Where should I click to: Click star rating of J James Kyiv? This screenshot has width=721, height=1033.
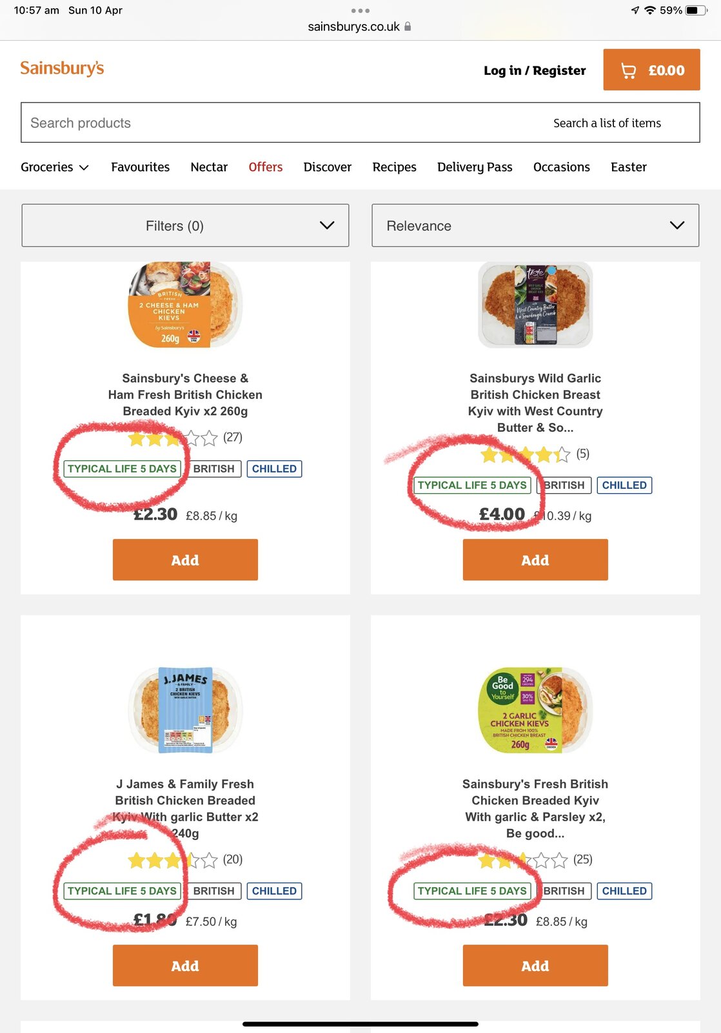(x=173, y=860)
